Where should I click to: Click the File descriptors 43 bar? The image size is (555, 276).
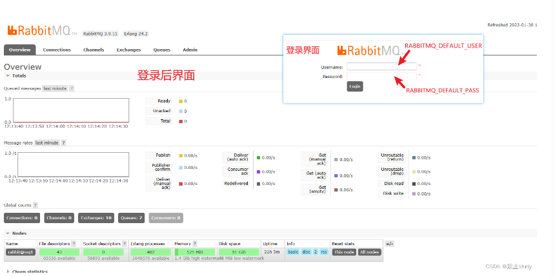tap(59, 252)
